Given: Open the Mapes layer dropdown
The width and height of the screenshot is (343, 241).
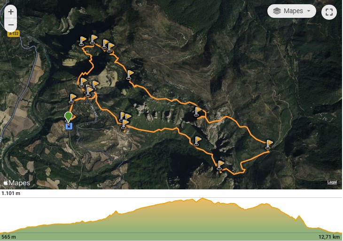Looking at the screenshot, I should click(292, 11).
